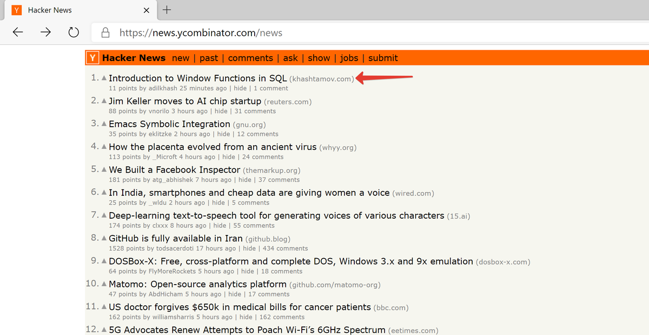The width and height of the screenshot is (649, 335).
Task: Click 'submit' in the header
Action: point(383,58)
